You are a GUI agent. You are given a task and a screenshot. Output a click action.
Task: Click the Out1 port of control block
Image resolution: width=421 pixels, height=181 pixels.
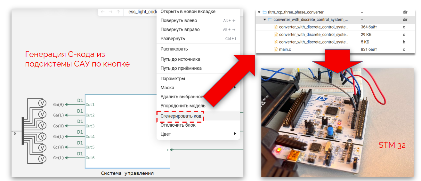click(90, 105)
